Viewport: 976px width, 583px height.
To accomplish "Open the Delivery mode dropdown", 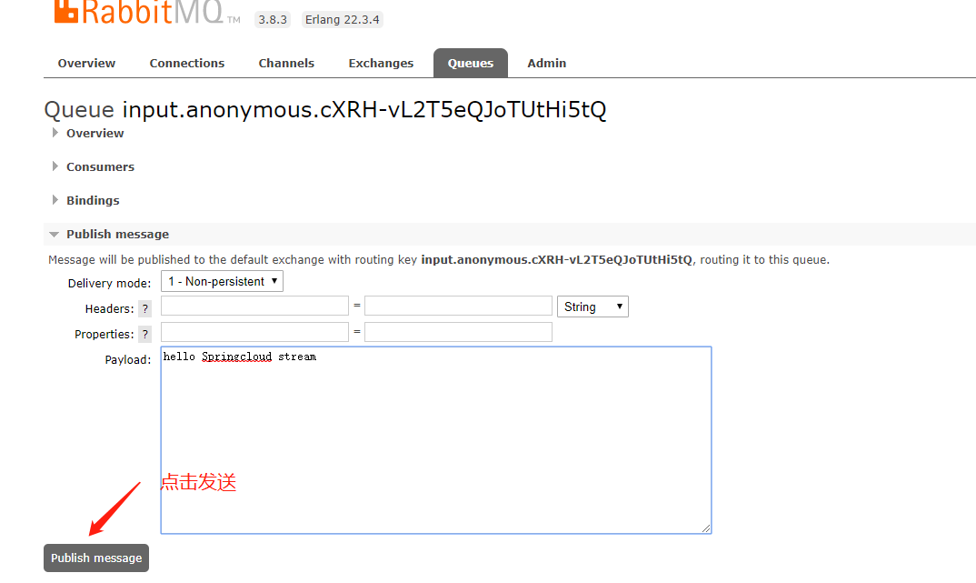I will point(223,282).
